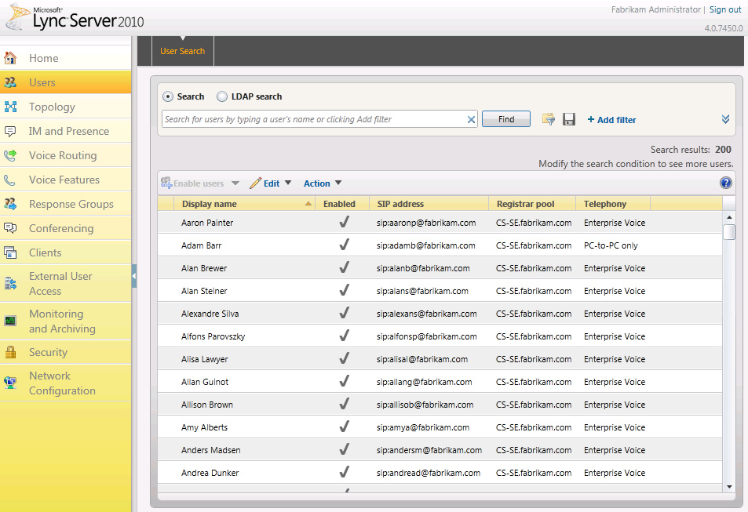Screen dimensions: 748x512
Task: Expand search options double chevron
Action: click(725, 119)
